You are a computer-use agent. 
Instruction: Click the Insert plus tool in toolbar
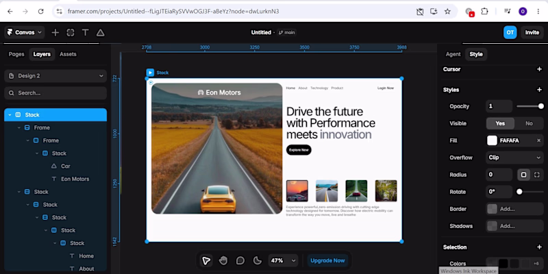[55, 32]
